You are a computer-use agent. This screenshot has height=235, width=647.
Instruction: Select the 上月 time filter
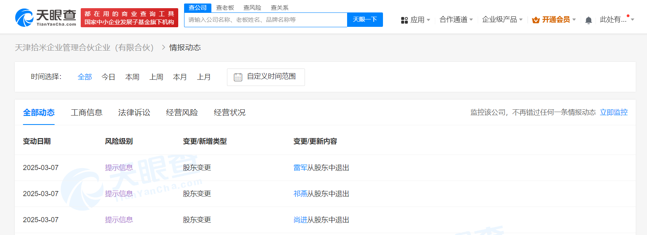pyautogui.click(x=204, y=77)
